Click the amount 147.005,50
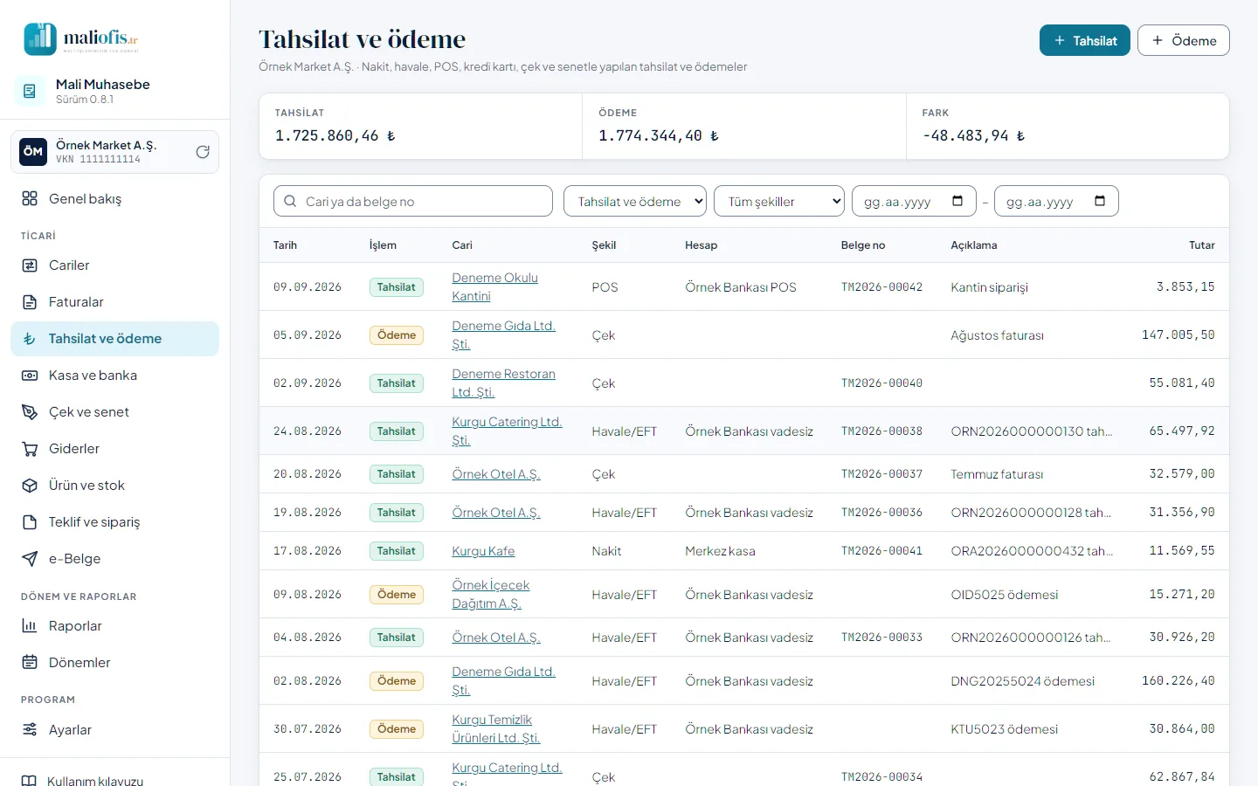 click(x=1178, y=335)
